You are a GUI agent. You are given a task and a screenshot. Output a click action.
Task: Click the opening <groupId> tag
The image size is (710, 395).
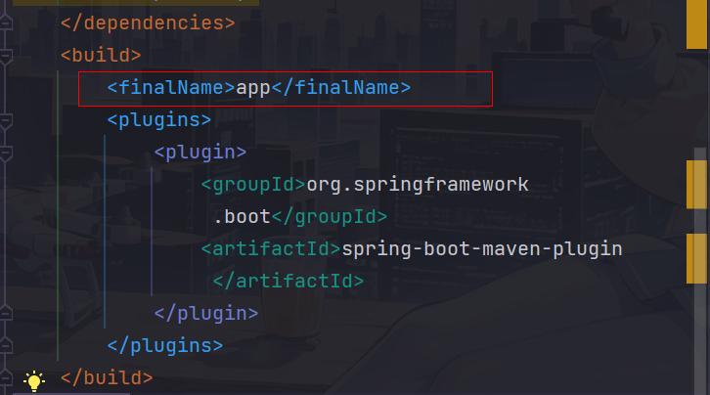click(x=253, y=185)
